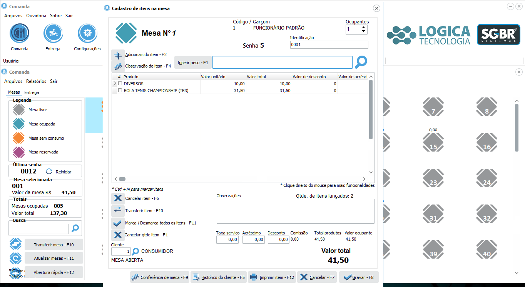The image size is (525, 287).
Task: Click the Transferir mesa arrows icon
Action: [x=15, y=244]
